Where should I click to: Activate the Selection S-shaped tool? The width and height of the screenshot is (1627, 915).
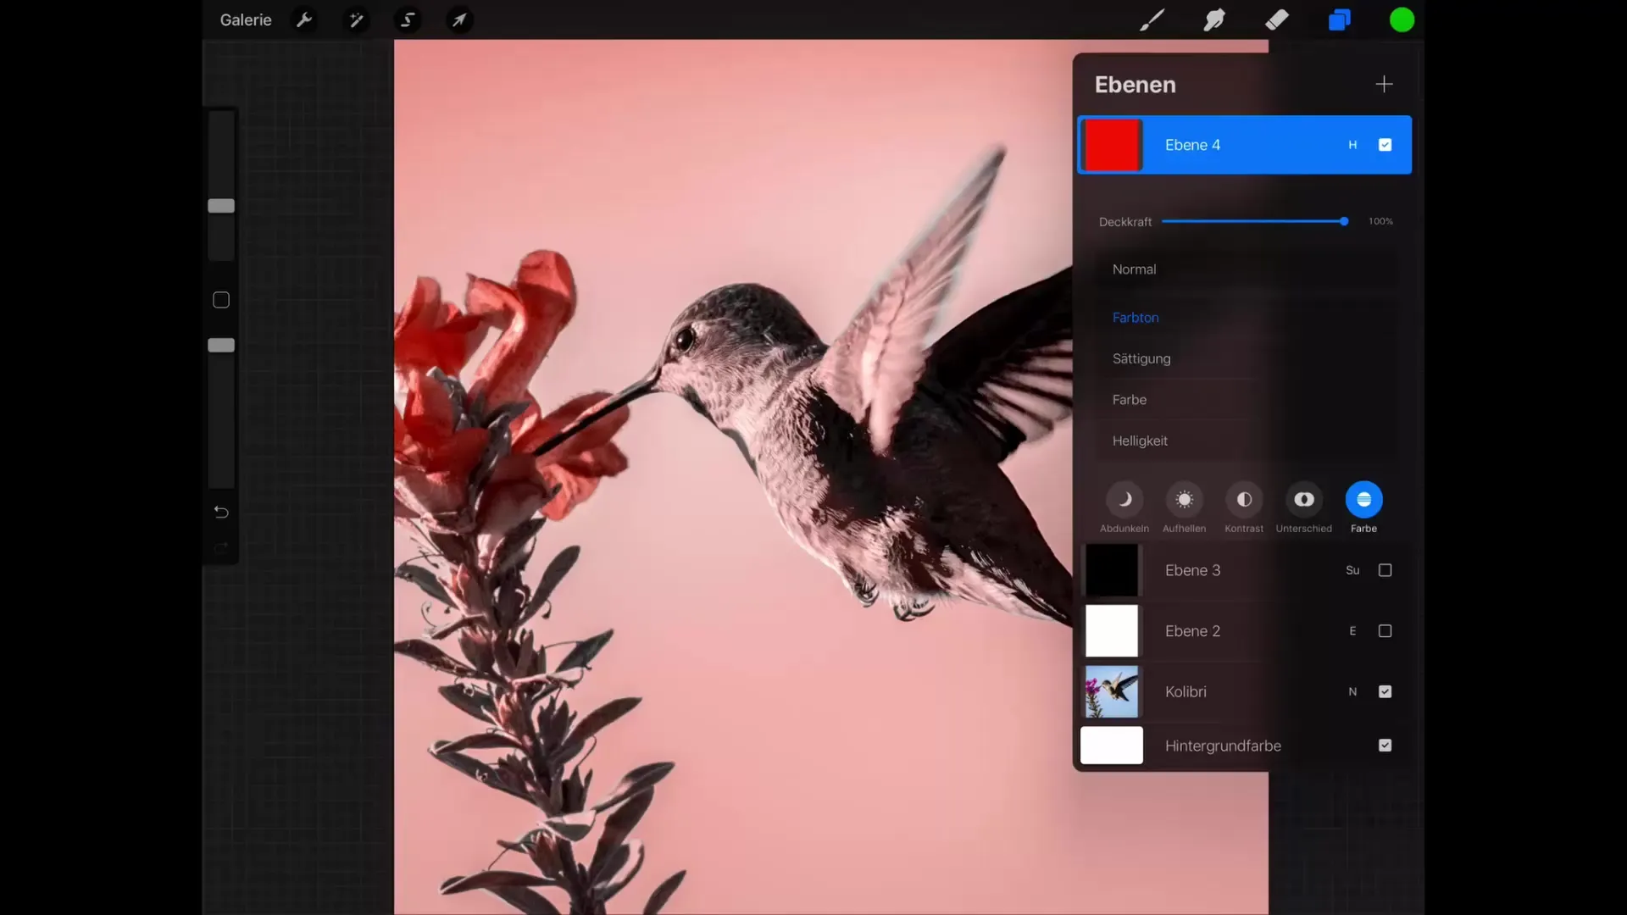(408, 19)
